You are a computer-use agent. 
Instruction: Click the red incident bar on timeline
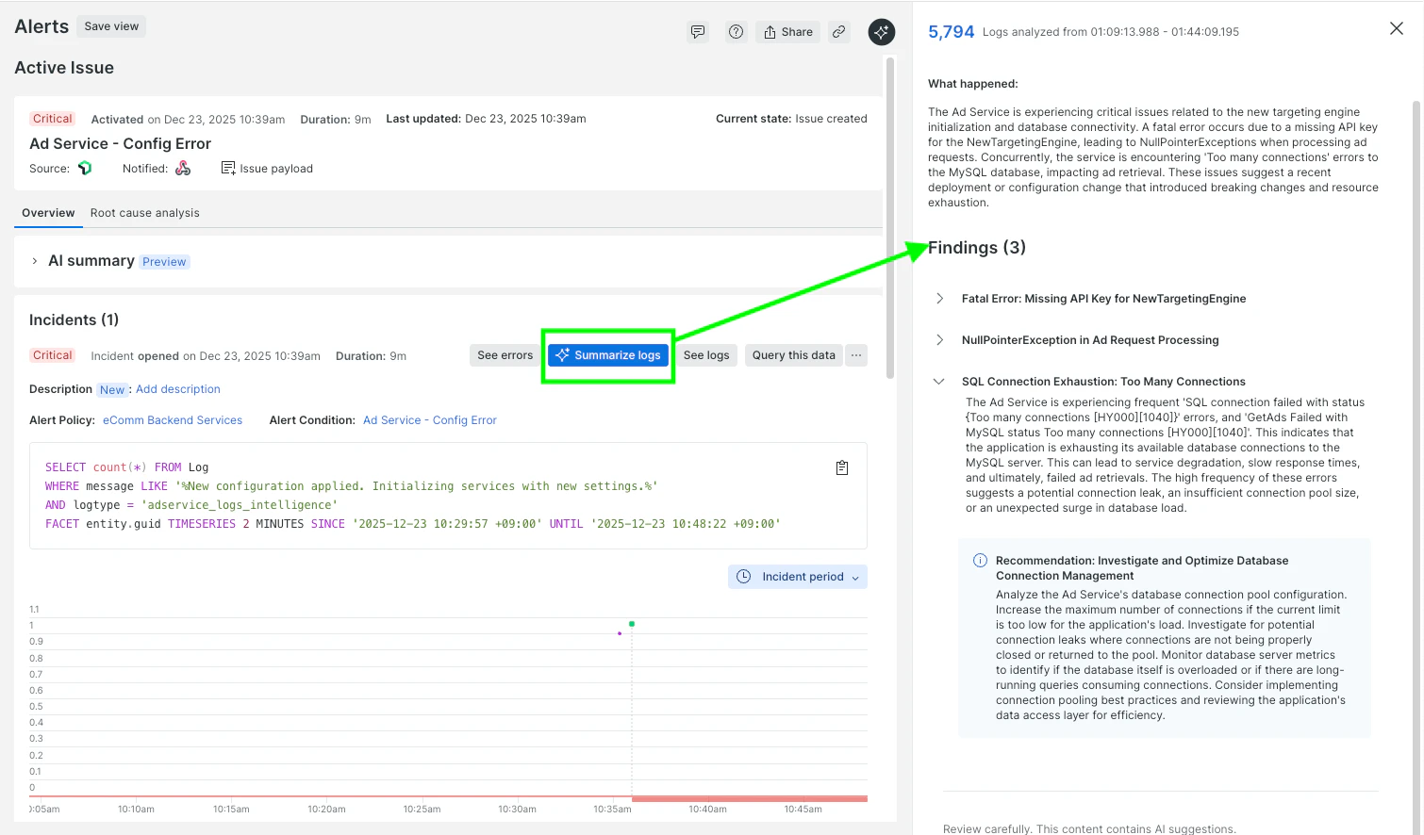749,798
